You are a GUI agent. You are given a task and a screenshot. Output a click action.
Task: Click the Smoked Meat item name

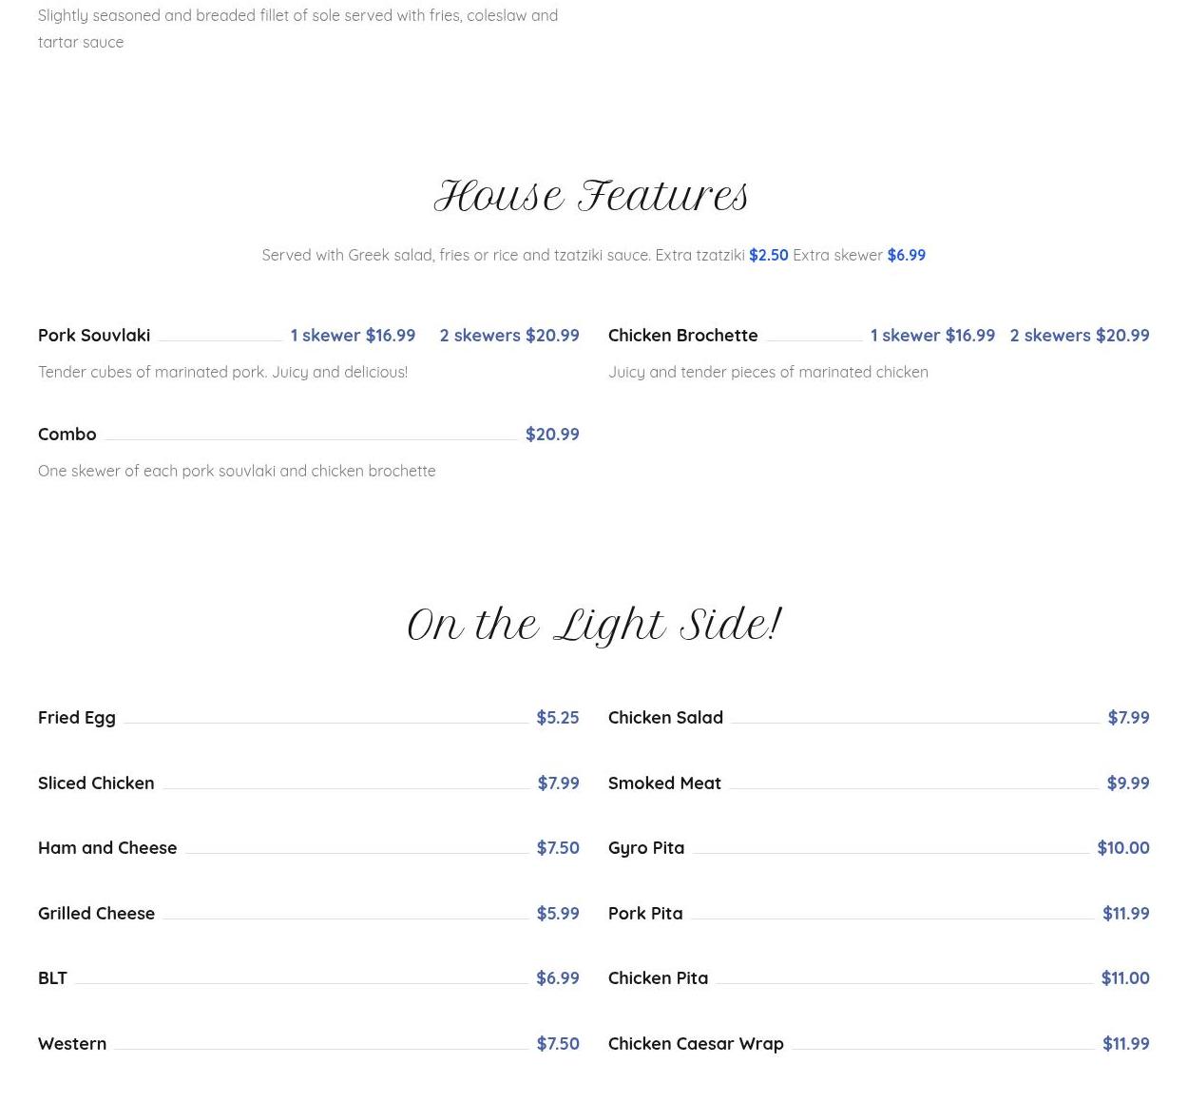[664, 783]
